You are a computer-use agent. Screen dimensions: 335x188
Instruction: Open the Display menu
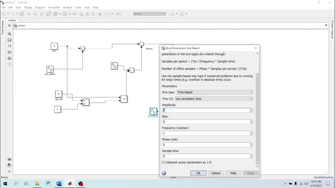[x=28, y=8]
